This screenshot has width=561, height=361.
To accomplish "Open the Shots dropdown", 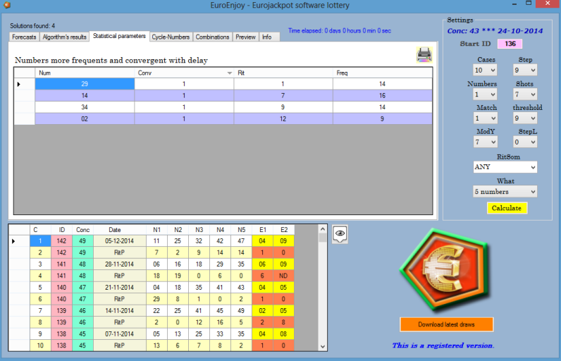I will point(525,94).
